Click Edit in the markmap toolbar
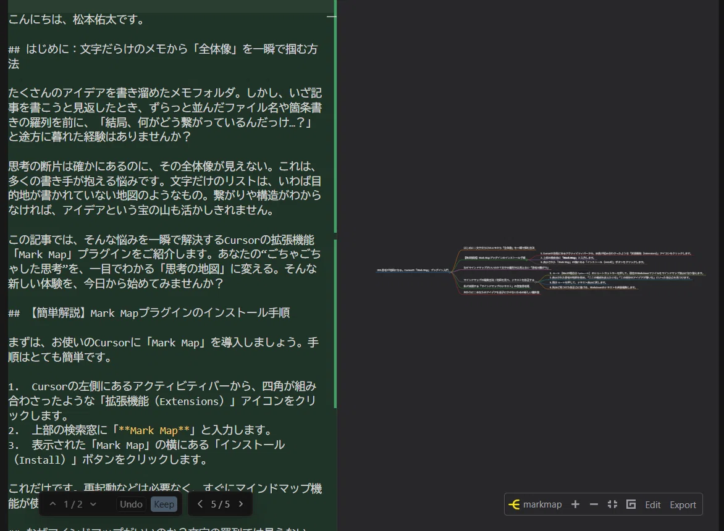Viewport: 724px width, 531px height. (x=652, y=504)
